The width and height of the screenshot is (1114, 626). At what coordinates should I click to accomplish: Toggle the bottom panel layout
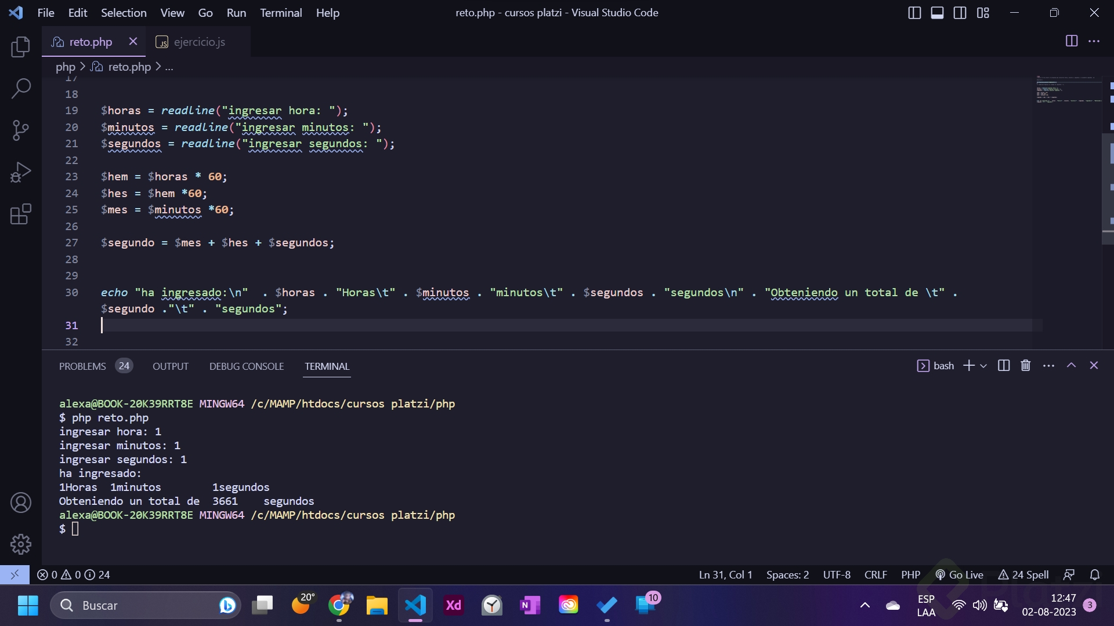pos(937,13)
